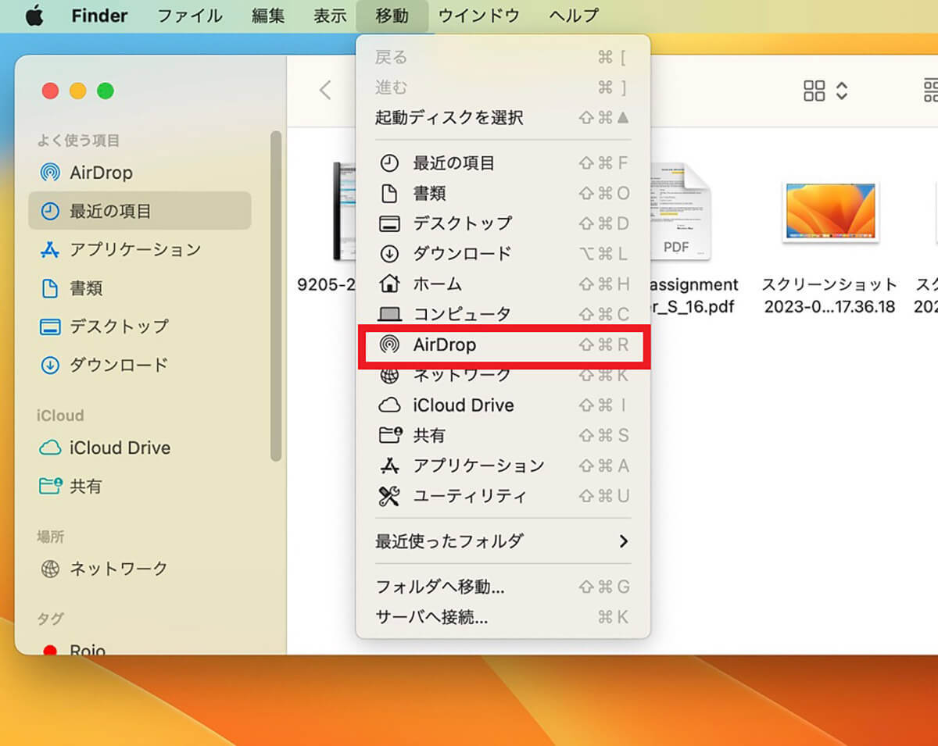The width and height of the screenshot is (938, 746).
Task: Open the Apple menu
Action: click(34, 16)
